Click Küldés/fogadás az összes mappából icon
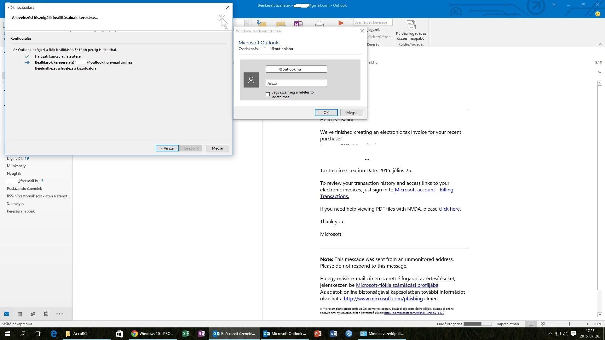This screenshot has width=605, height=340. click(411, 25)
